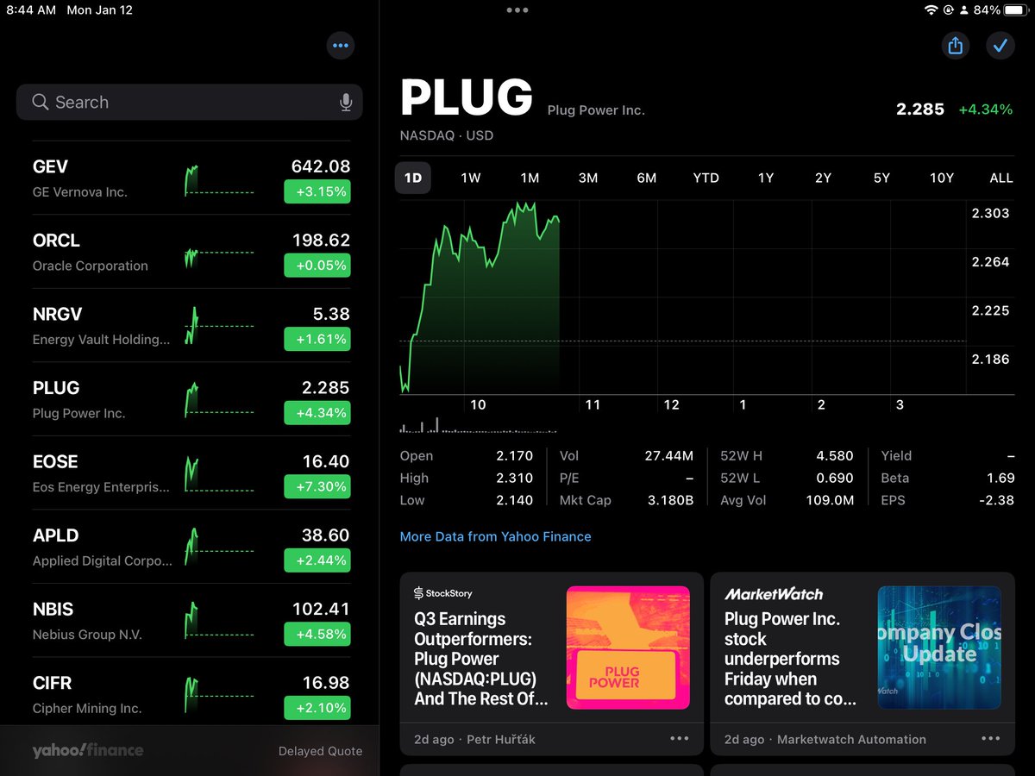Open the three-dot multitasking control at top
Screen dimensions: 1035x776
coord(517,10)
